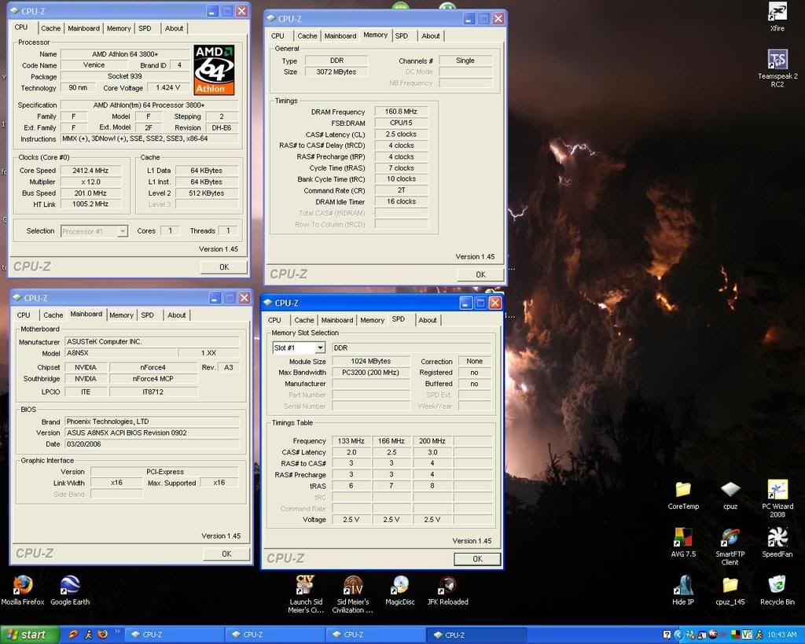Switch to CPU tab in Memory timings window
This screenshot has width=805, height=644.
tap(278, 36)
